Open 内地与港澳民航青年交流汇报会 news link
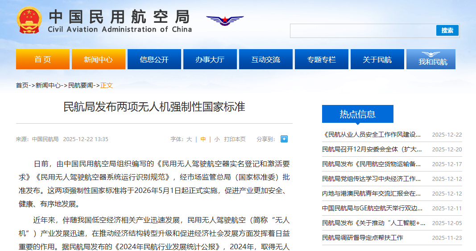 coord(371,193)
